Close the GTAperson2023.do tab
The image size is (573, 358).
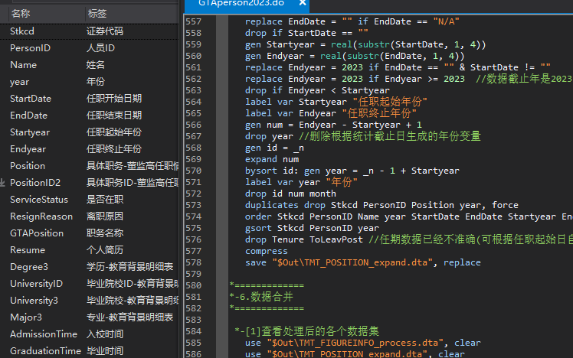click(x=303, y=3)
